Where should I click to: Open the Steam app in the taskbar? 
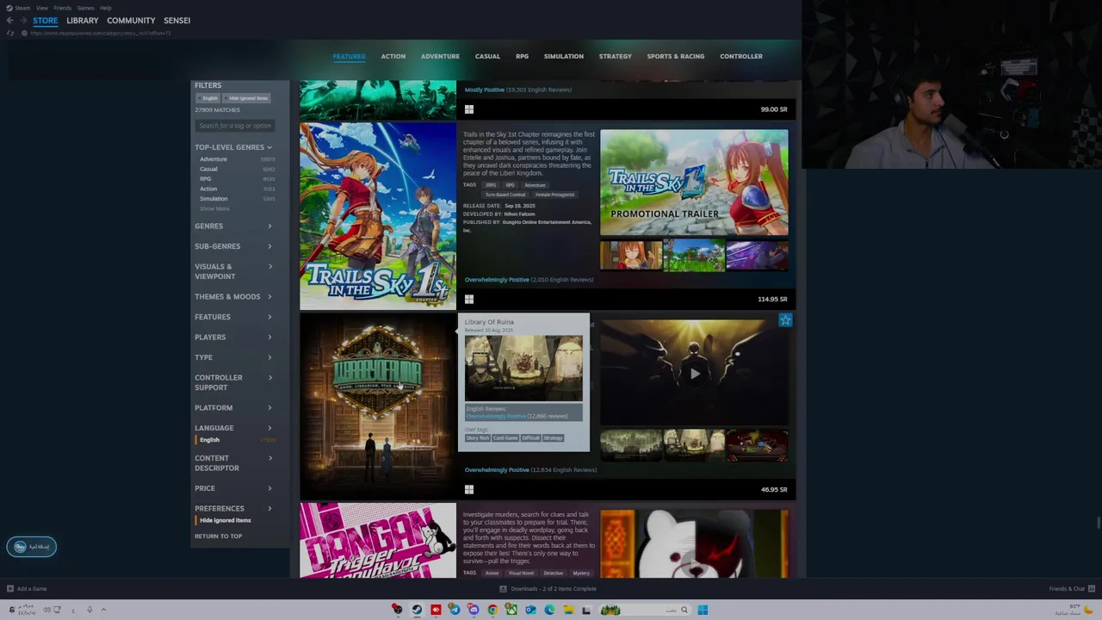pos(417,610)
